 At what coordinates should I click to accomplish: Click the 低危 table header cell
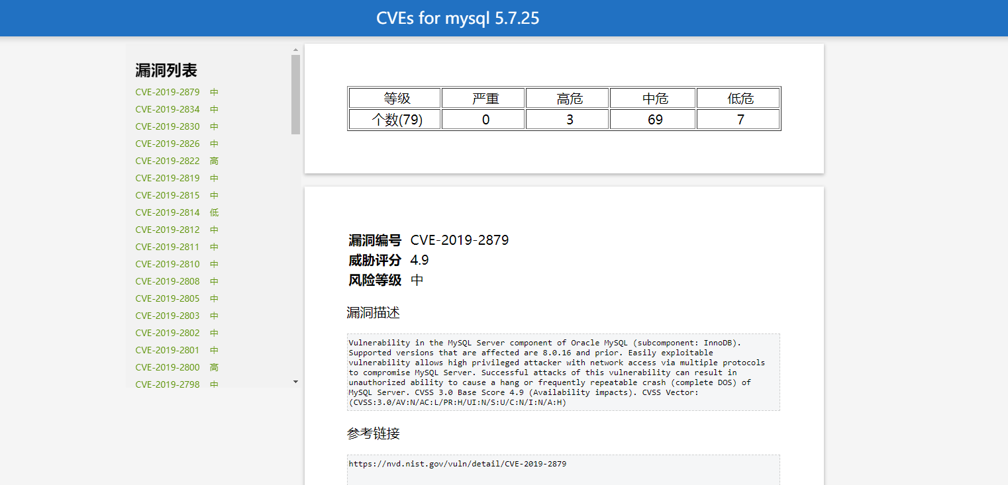coord(738,98)
